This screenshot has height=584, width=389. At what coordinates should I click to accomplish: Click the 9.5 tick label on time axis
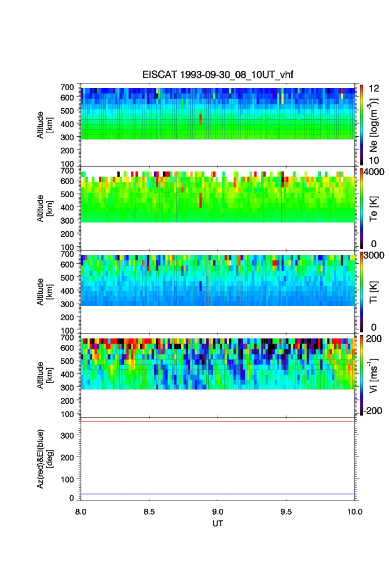pyautogui.click(x=287, y=511)
